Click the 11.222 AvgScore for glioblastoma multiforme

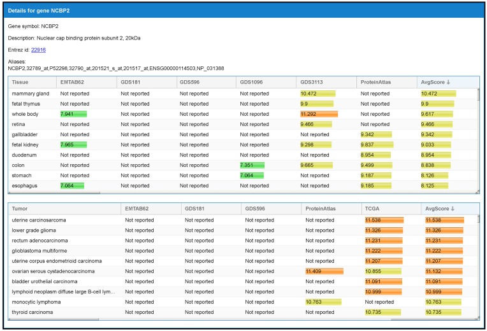pos(444,251)
